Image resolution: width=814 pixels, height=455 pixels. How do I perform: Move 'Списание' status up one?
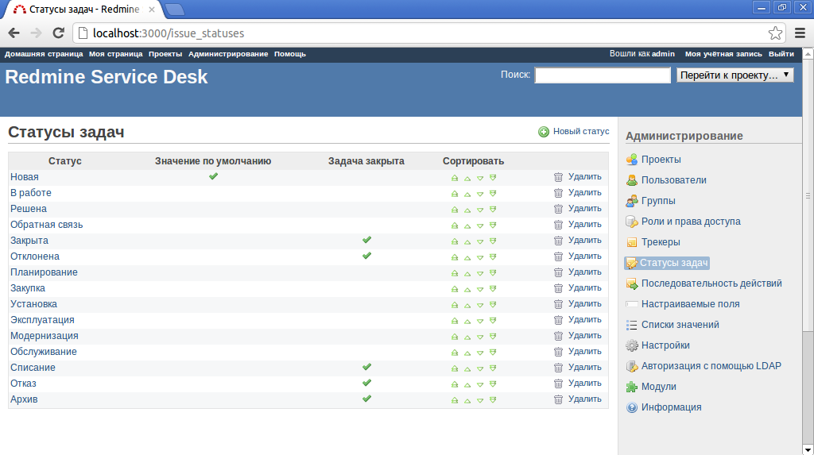[467, 368]
